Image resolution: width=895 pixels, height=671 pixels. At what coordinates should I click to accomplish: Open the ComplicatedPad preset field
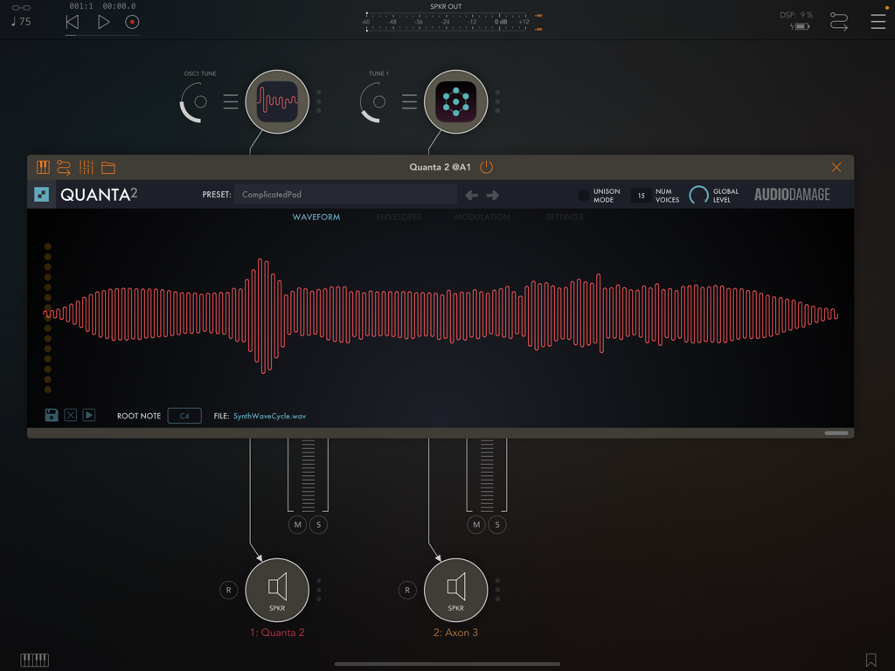[345, 195]
